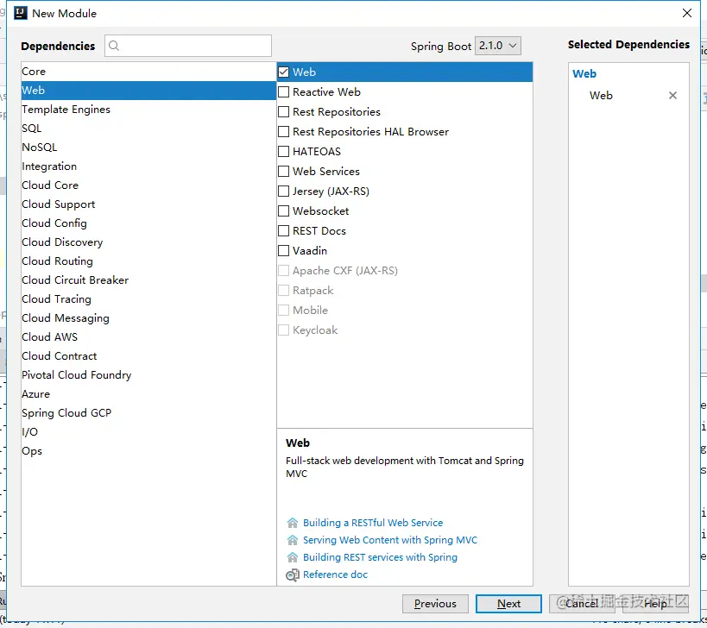Tick the Rest Repositories HAL Browser checkbox
This screenshot has width=707, height=628.
point(284,131)
